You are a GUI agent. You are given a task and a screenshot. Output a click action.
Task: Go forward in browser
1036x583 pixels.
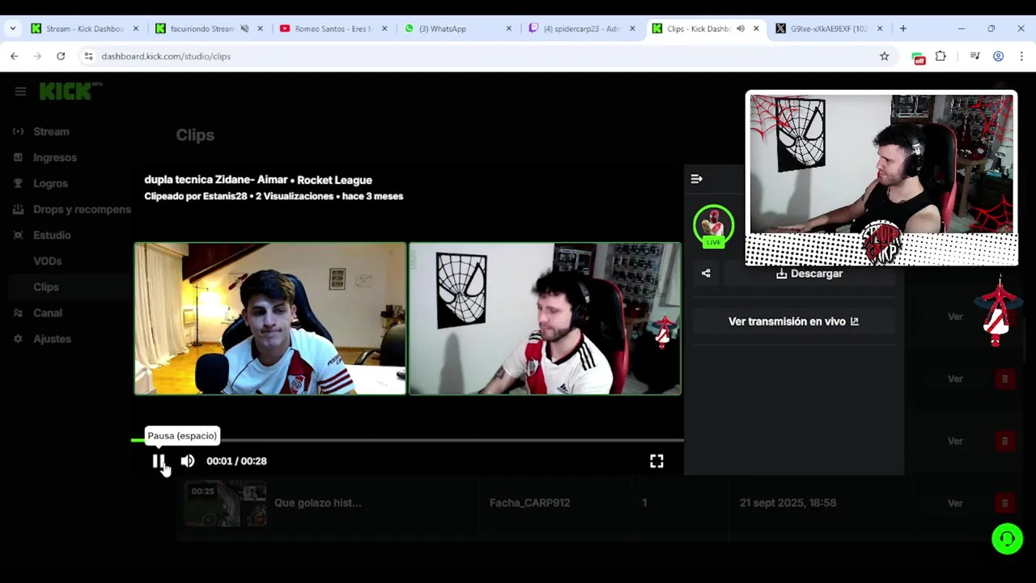click(37, 56)
